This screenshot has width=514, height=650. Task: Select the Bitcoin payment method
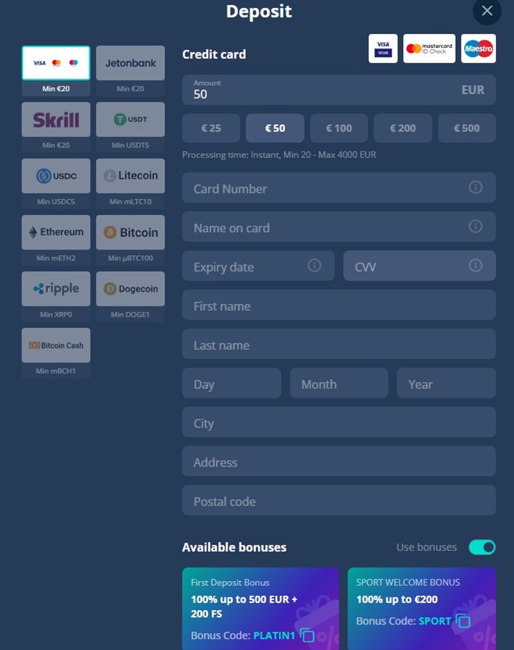pos(130,233)
